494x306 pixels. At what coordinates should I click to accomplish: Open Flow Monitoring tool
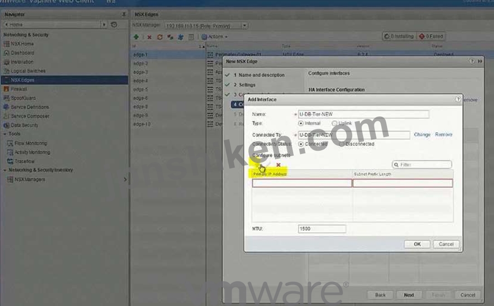[x=30, y=143]
